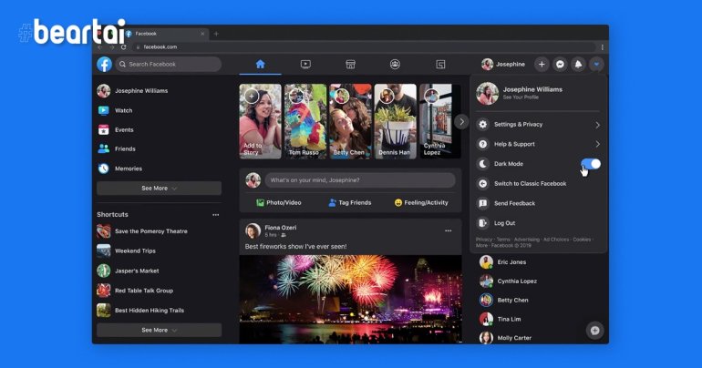The image size is (702, 368).
Task: Click the Photo/Video button in composer
Action: click(x=278, y=202)
